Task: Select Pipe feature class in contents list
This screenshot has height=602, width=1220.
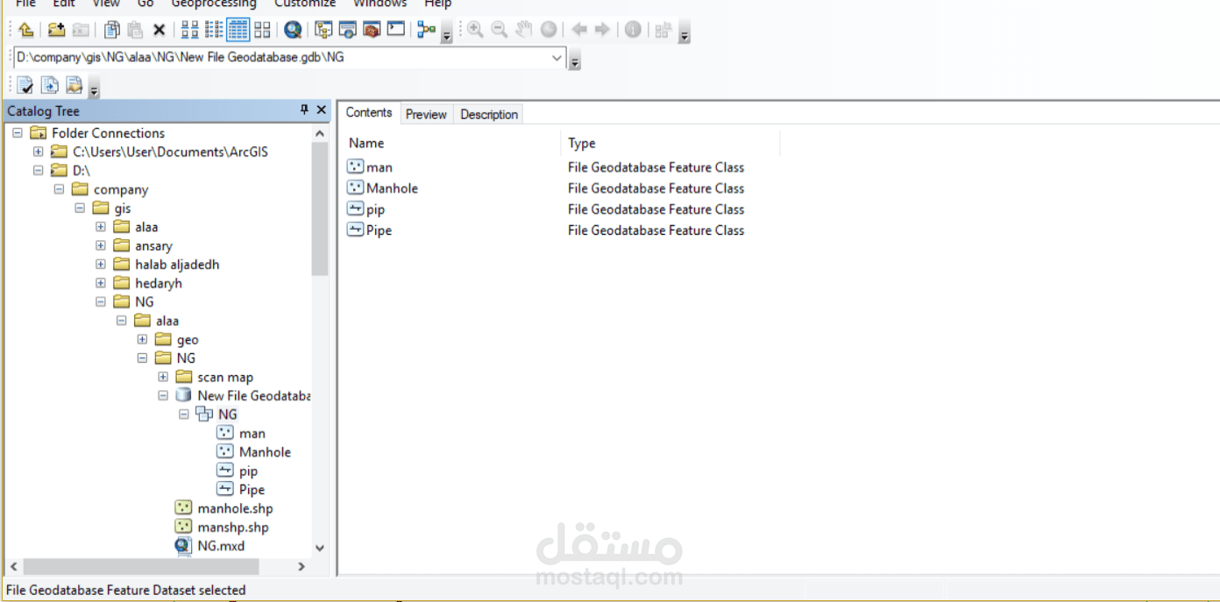Action: 379,230
